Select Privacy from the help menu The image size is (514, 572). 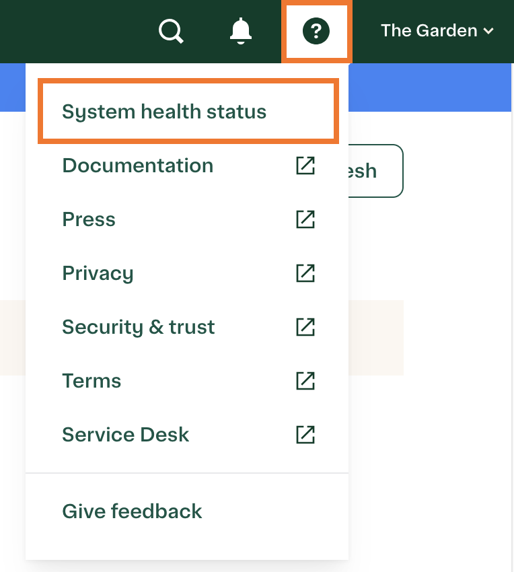98,273
